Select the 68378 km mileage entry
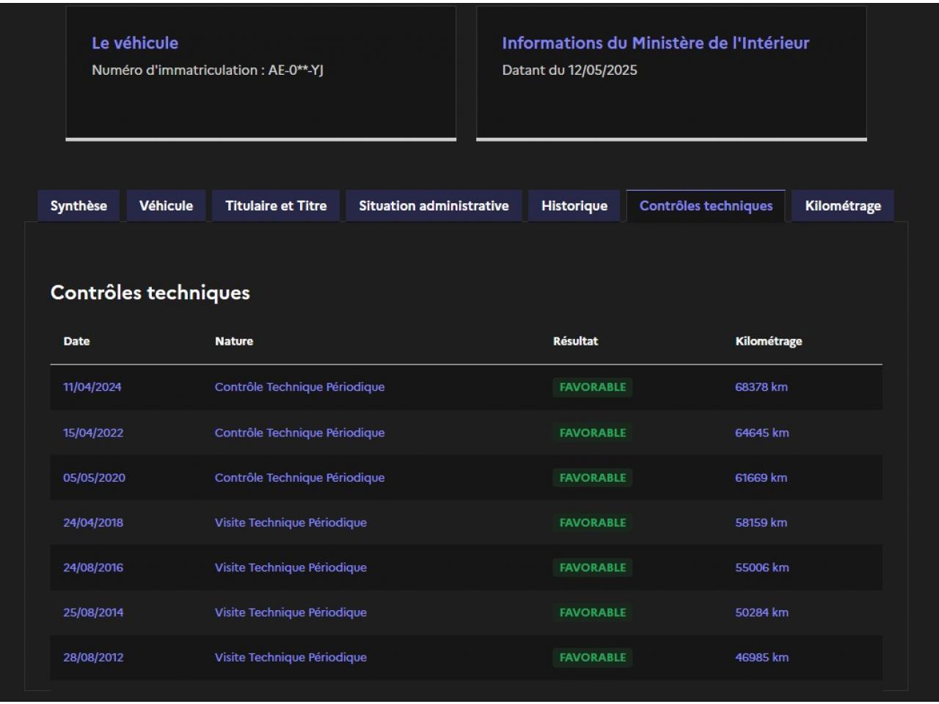939x704 pixels. coord(761,387)
